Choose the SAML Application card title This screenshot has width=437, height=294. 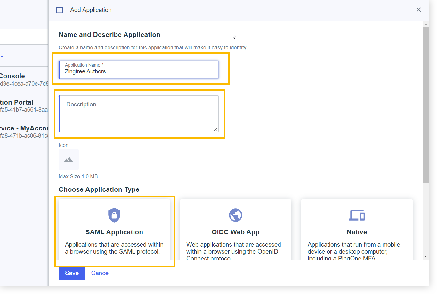click(x=114, y=232)
